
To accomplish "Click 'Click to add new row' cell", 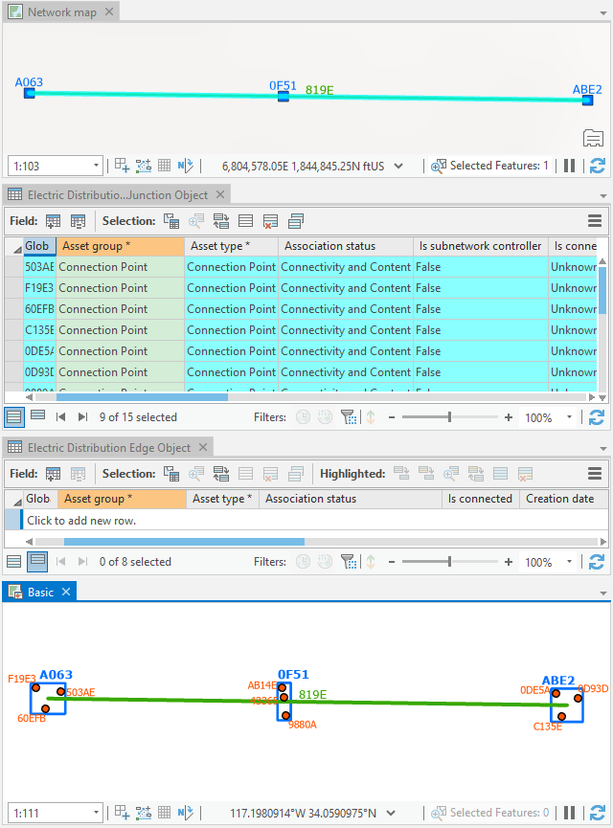I will coord(81,521).
